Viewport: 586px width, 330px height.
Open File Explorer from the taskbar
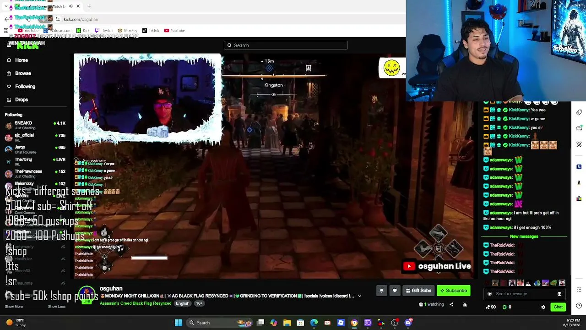click(287, 323)
